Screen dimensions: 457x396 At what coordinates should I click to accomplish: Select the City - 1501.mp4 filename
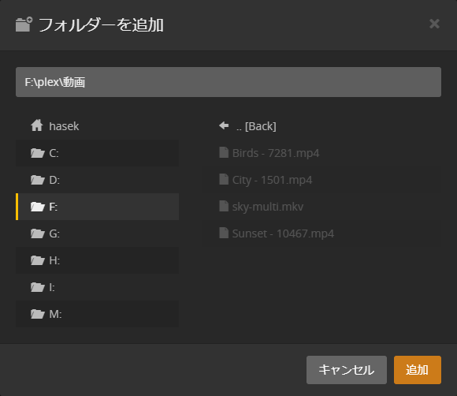pyautogui.click(x=272, y=180)
